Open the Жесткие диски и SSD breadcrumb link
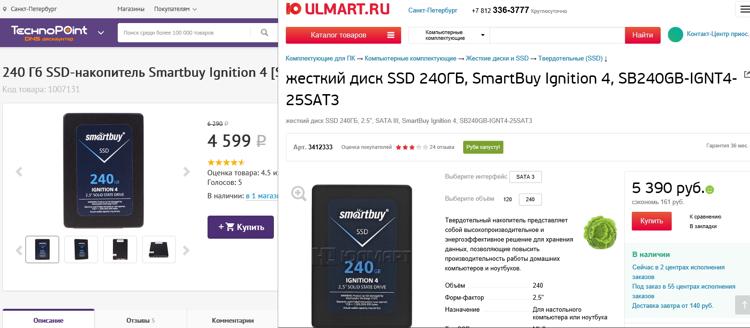Image resolution: width=750 pixels, height=328 pixels. click(497, 59)
